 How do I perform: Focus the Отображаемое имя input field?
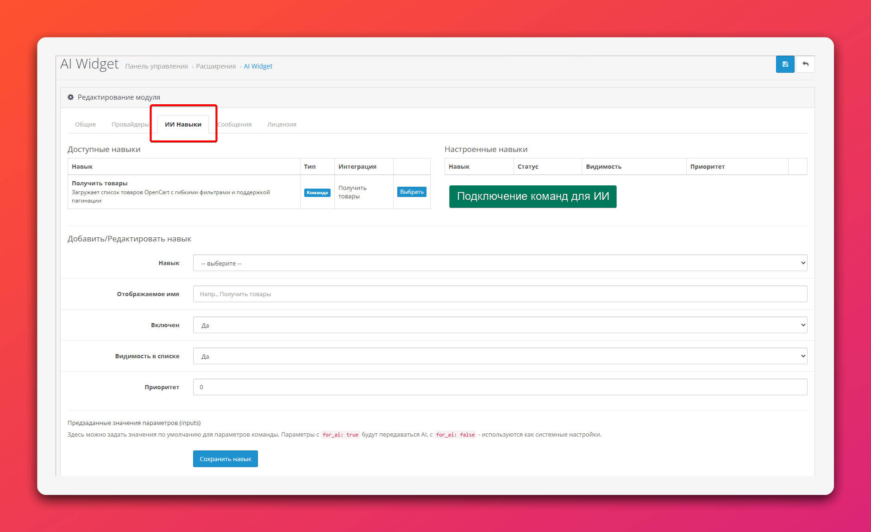click(500, 294)
